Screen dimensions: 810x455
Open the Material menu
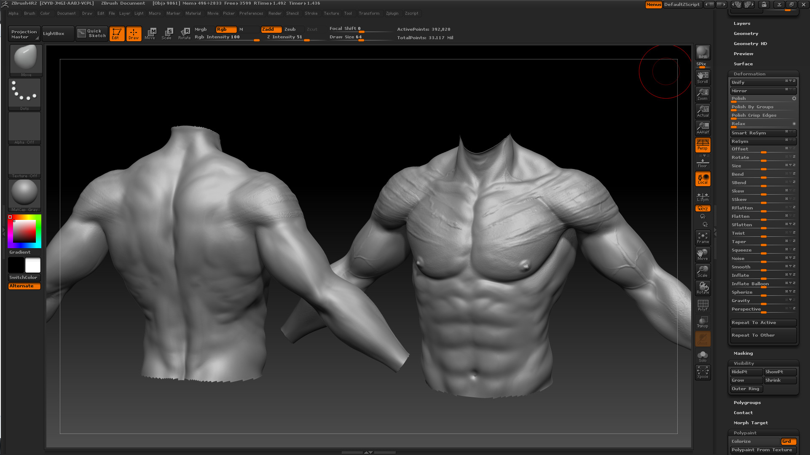click(193, 13)
